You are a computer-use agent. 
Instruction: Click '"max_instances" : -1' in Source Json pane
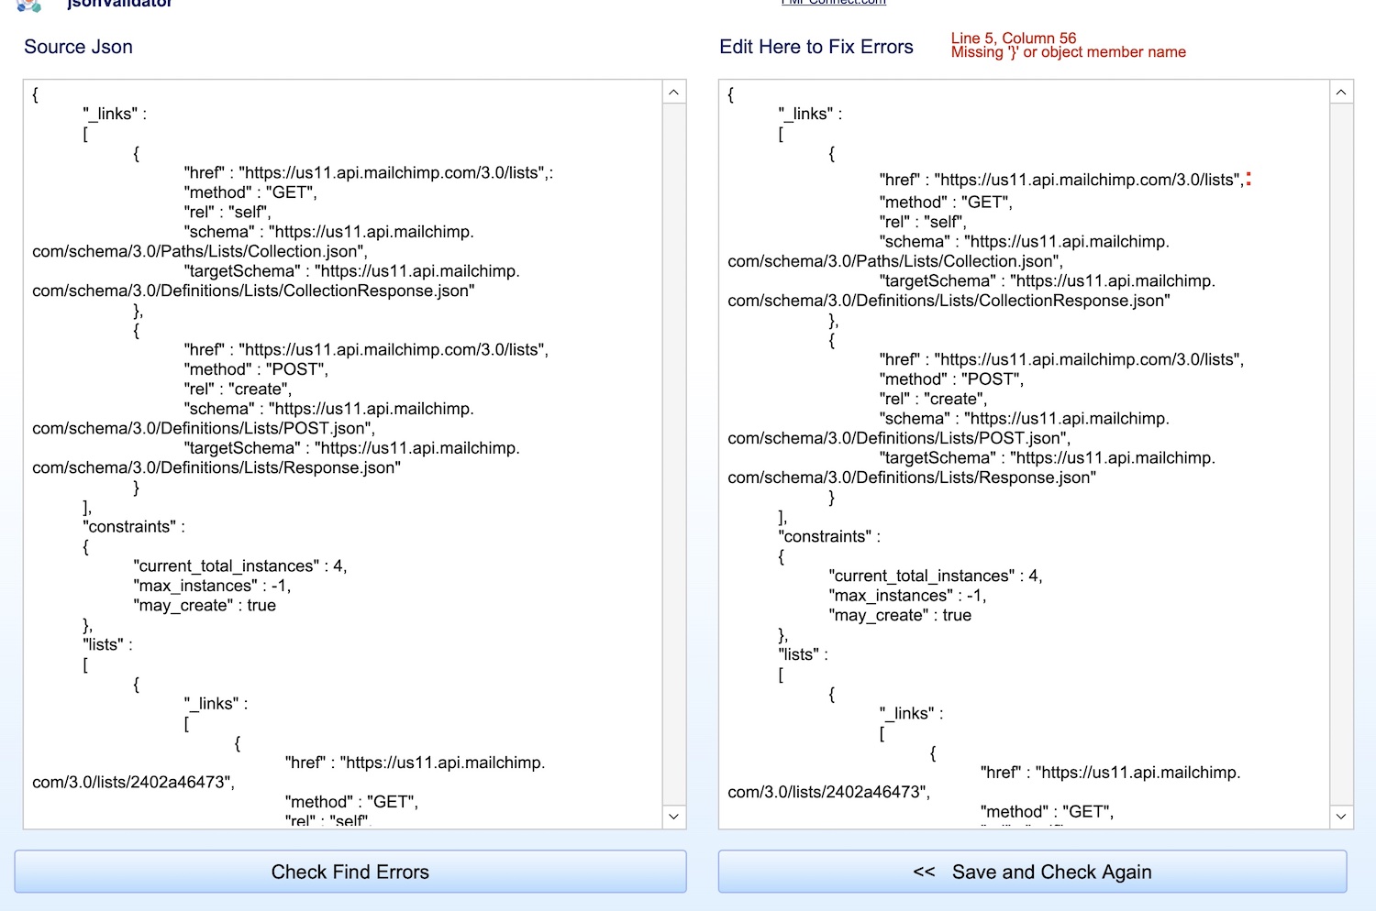click(212, 586)
